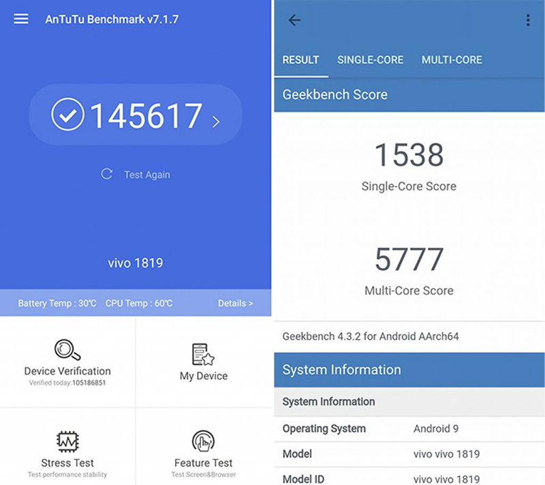The width and height of the screenshot is (545, 485).
Task: Click the Feature Test label
Action: point(203,463)
